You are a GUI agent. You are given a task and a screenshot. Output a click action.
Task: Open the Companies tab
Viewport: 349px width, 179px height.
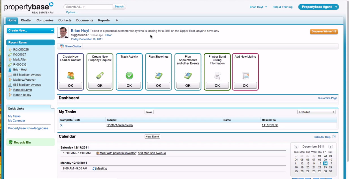[x=45, y=20]
